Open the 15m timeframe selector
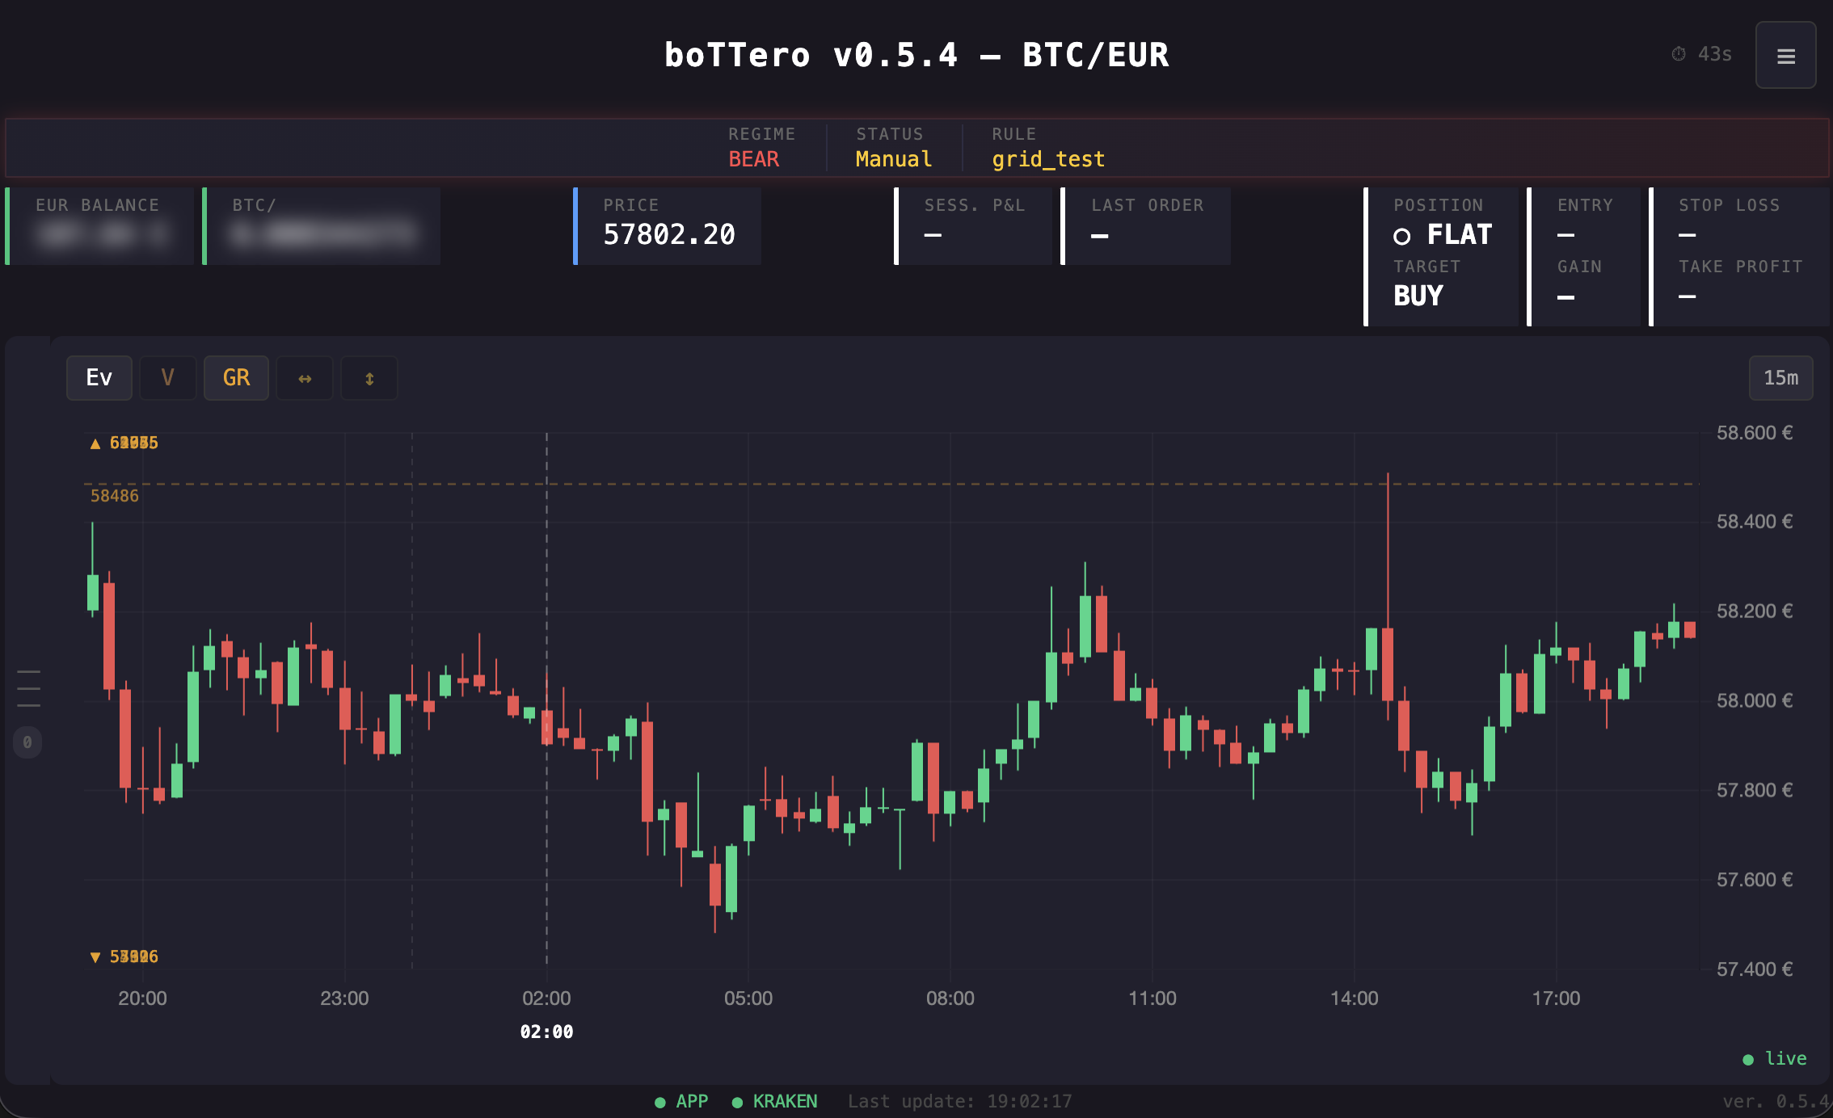This screenshot has height=1118, width=1833. (x=1781, y=377)
